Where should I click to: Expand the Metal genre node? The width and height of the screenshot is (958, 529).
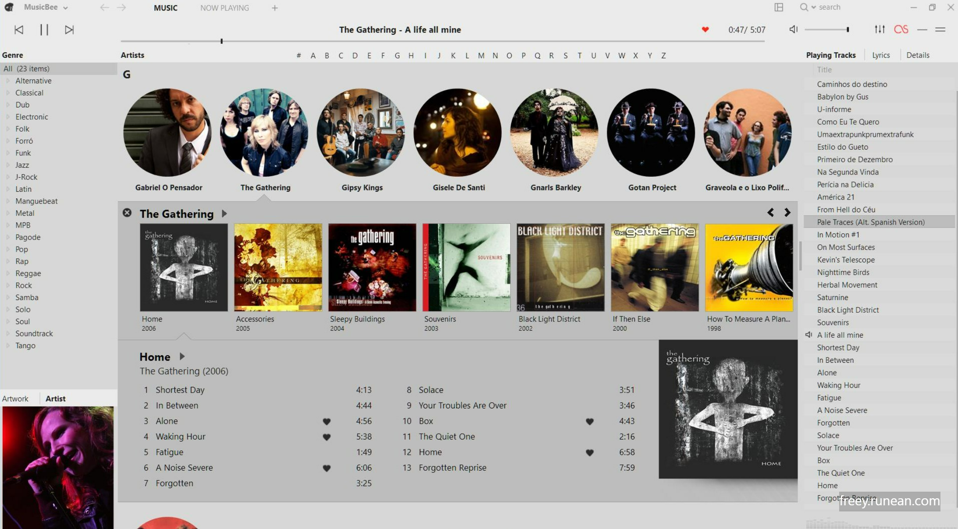point(8,213)
